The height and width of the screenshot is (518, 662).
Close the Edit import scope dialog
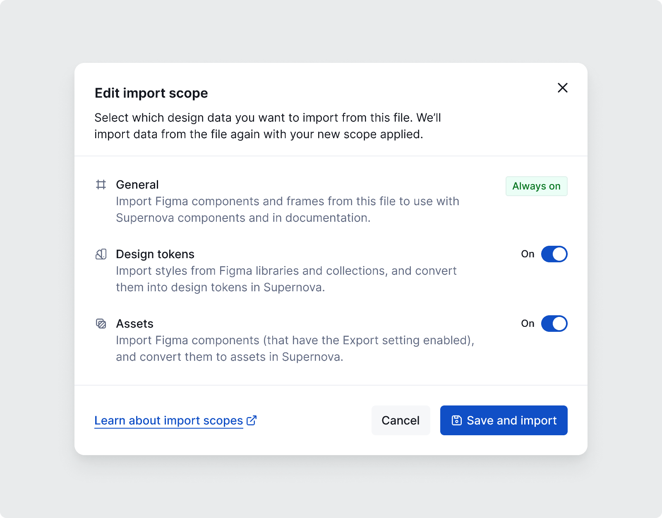pyautogui.click(x=562, y=88)
